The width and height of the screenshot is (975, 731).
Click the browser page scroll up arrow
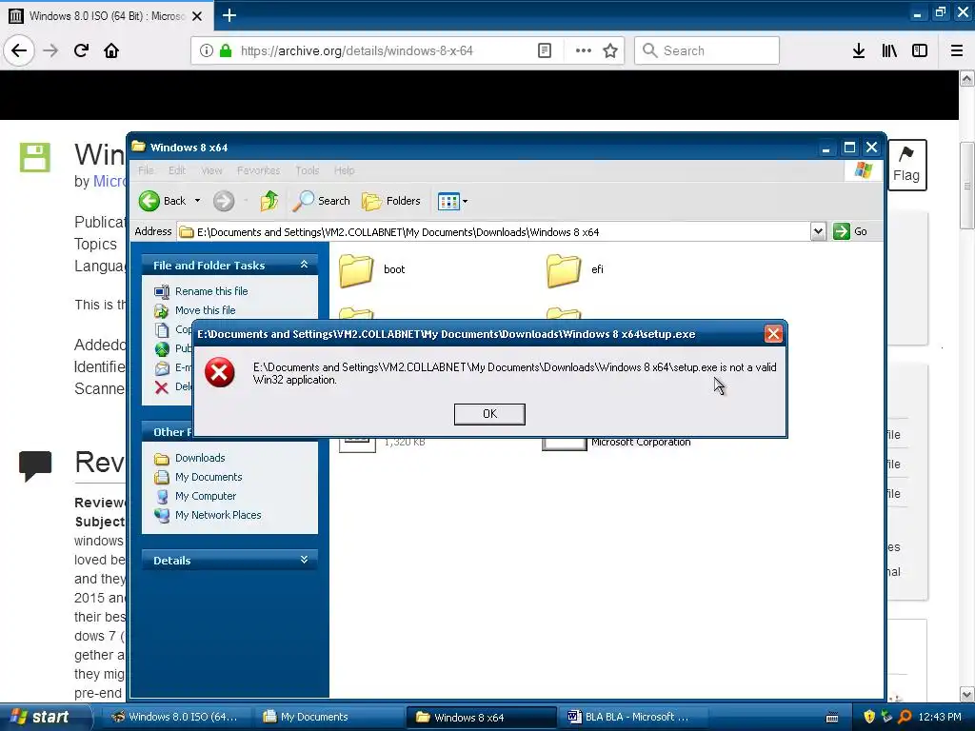966,78
